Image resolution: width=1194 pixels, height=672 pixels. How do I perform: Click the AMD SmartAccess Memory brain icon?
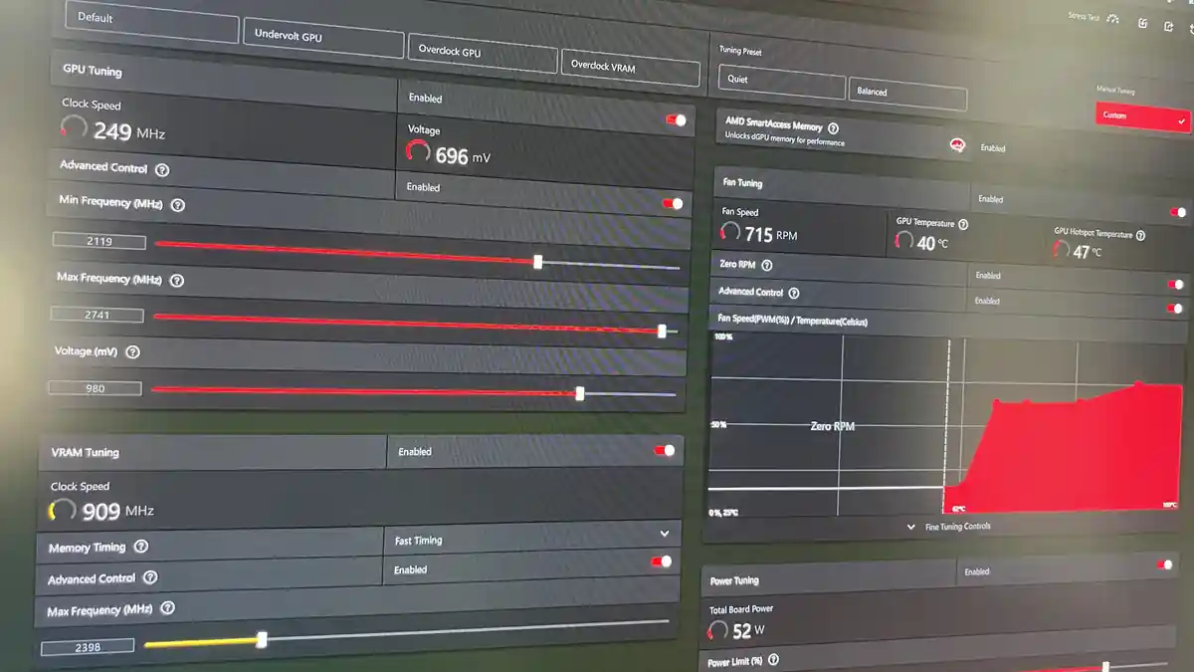pos(957,145)
